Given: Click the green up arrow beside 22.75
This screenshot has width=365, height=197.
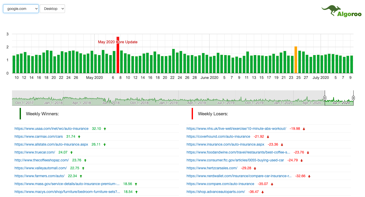Looking at the screenshot, I should point(83,168).
